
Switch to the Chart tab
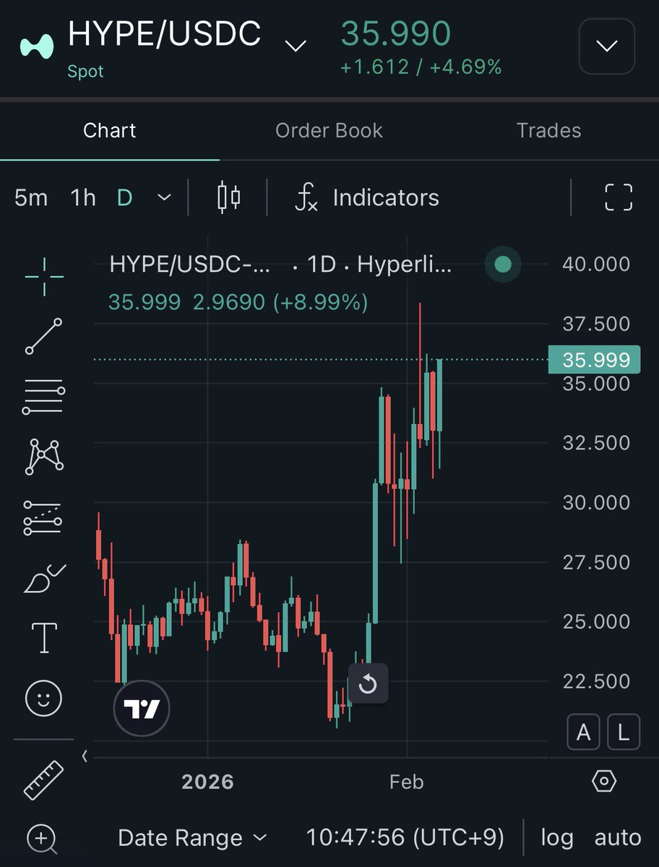(x=110, y=130)
